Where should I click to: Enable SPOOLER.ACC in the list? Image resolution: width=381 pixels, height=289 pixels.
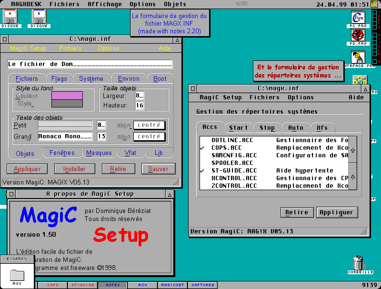pos(274,163)
